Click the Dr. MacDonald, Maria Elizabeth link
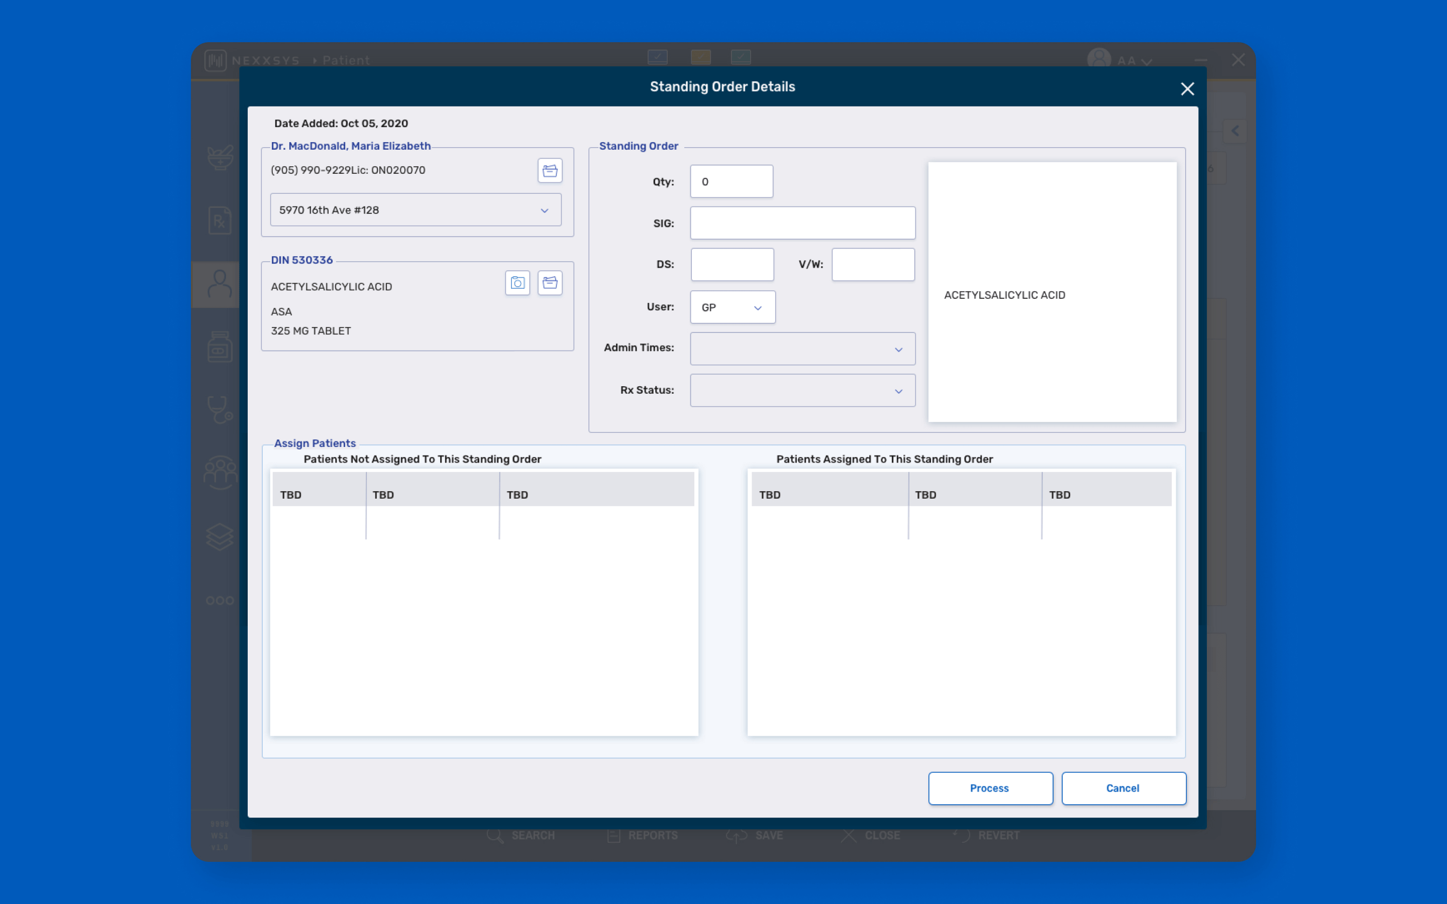 tap(350, 146)
